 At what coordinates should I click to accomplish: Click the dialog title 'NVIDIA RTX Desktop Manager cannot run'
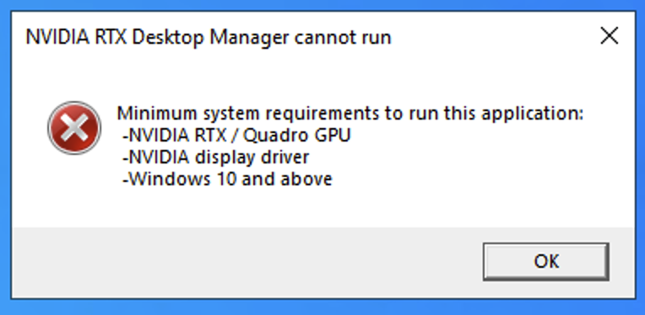pos(209,37)
